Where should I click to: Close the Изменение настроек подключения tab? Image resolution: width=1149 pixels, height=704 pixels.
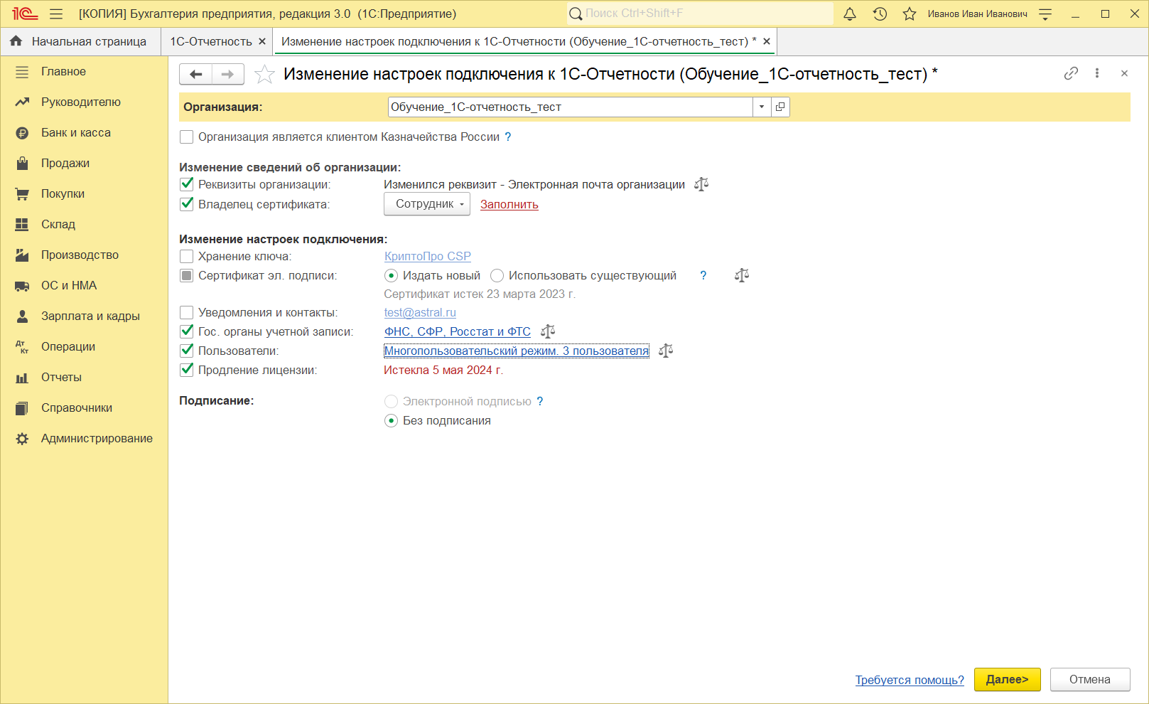click(767, 41)
